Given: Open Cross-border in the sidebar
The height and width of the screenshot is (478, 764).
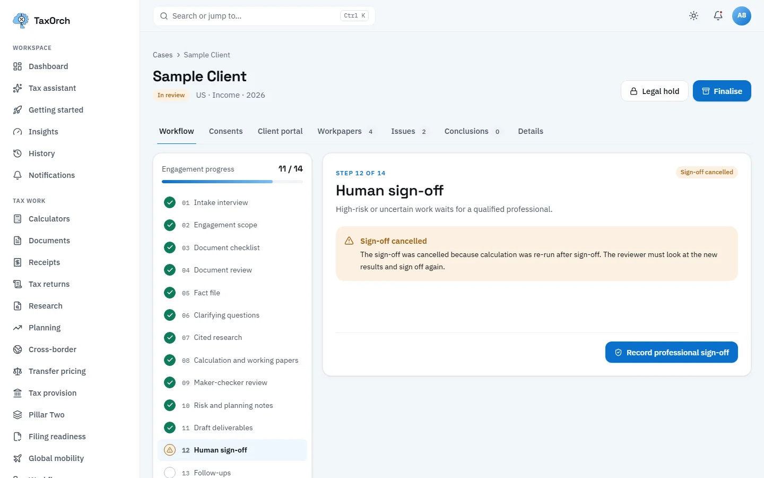Looking at the screenshot, I should 70,349.
